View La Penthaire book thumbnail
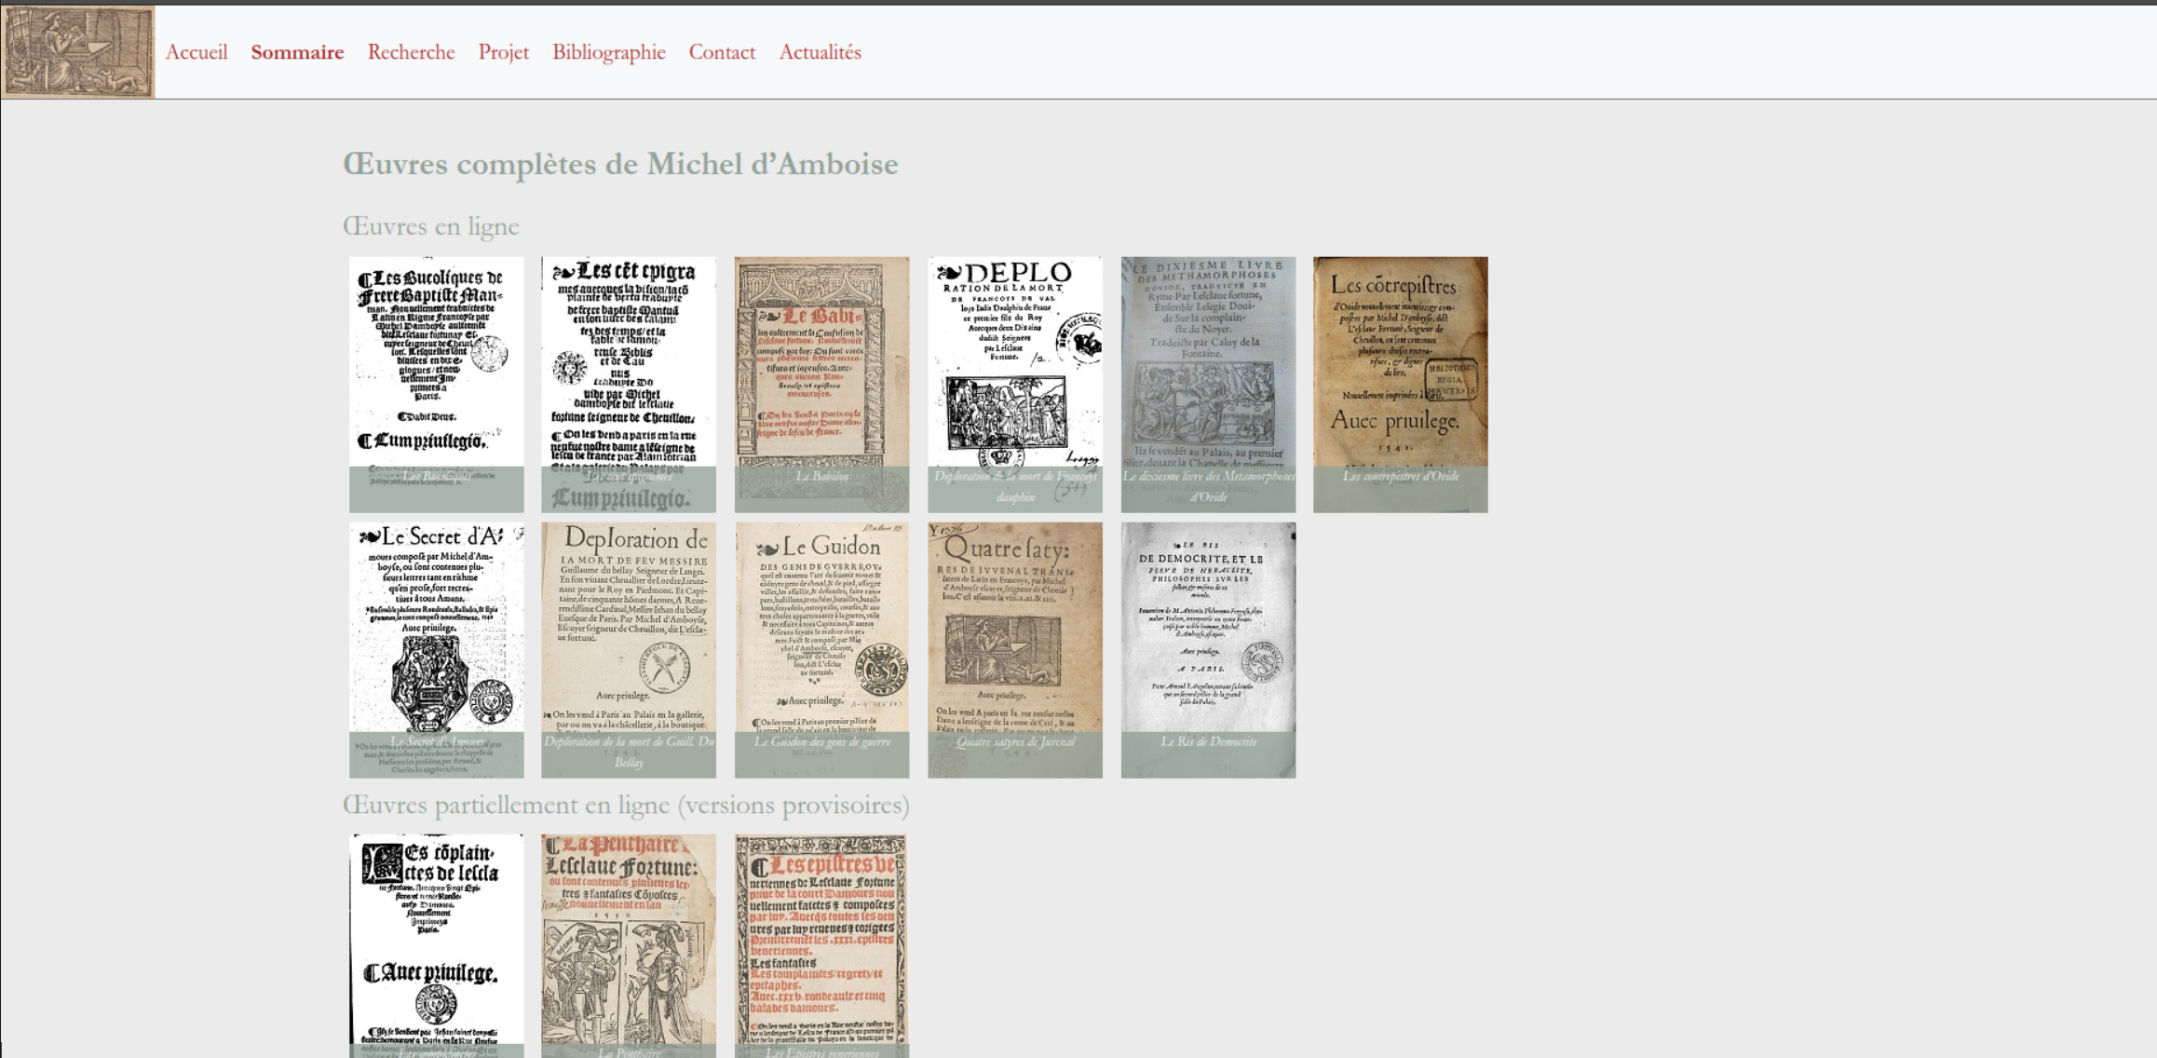Screen dimensions: 2157x1058 629,946
